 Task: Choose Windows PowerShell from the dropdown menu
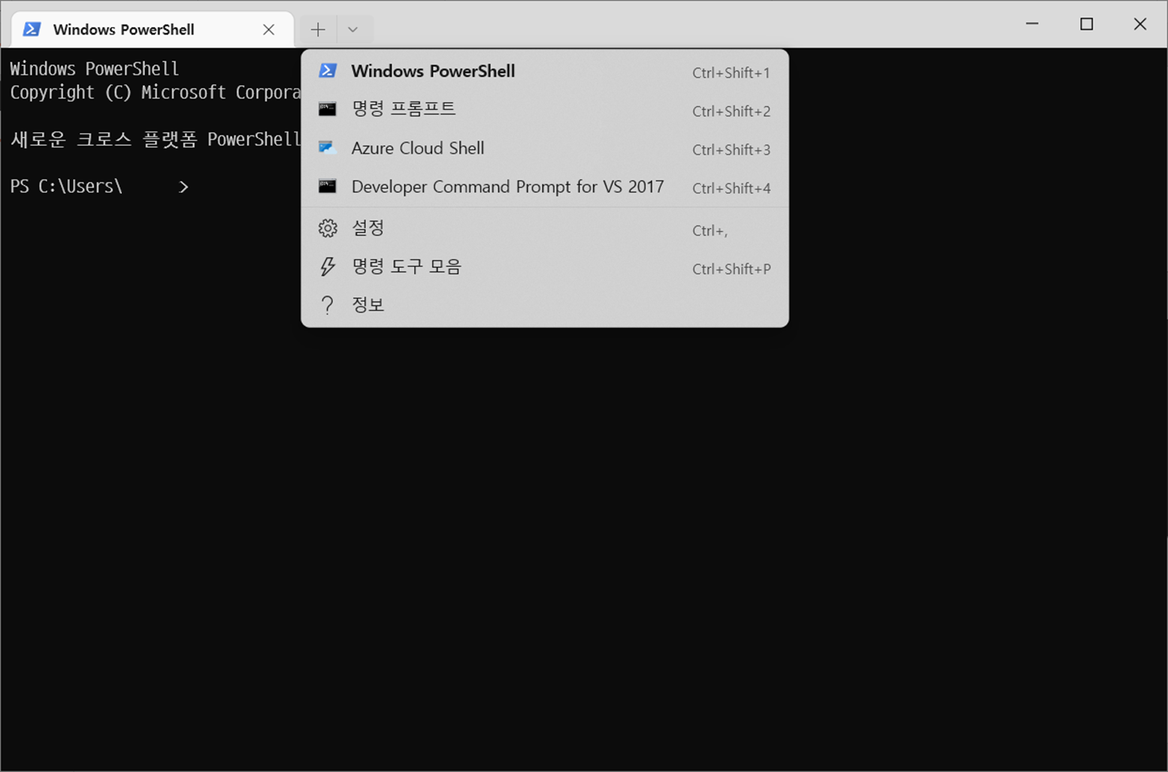tap(545, 71)
